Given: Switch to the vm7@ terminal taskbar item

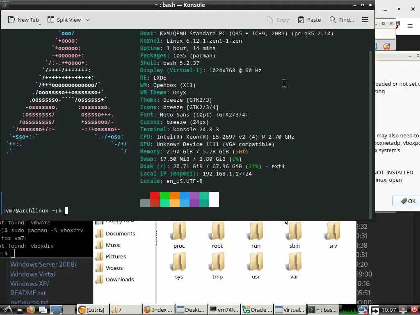Looking at the screenshot, I should tap(224, 310).
